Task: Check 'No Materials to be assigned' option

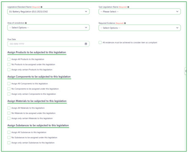Action: coord(9,113)
